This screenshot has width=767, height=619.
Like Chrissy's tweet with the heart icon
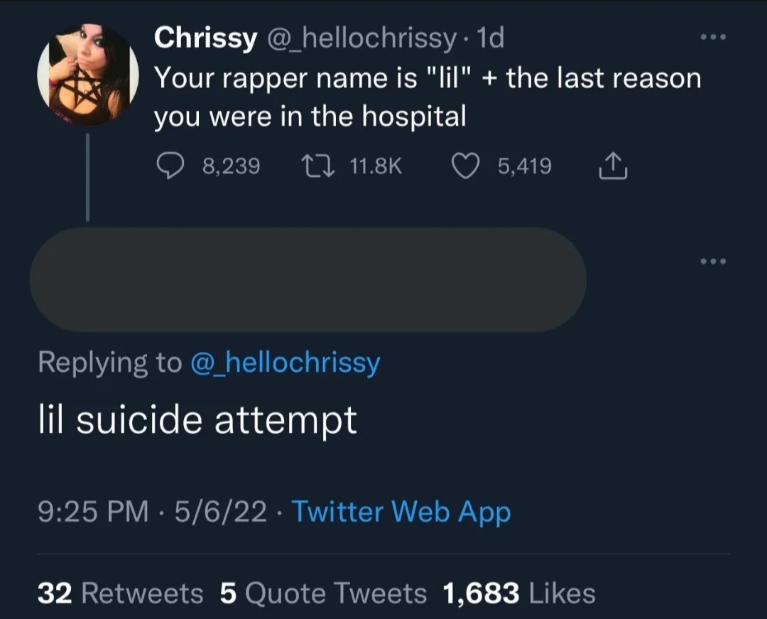[x=466, y=166]
